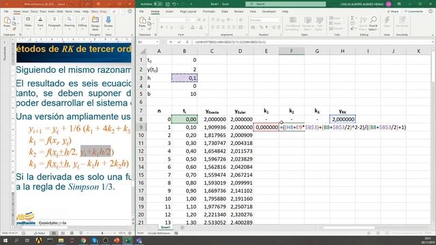Expand the Name Box dropdown

point(157,42)
